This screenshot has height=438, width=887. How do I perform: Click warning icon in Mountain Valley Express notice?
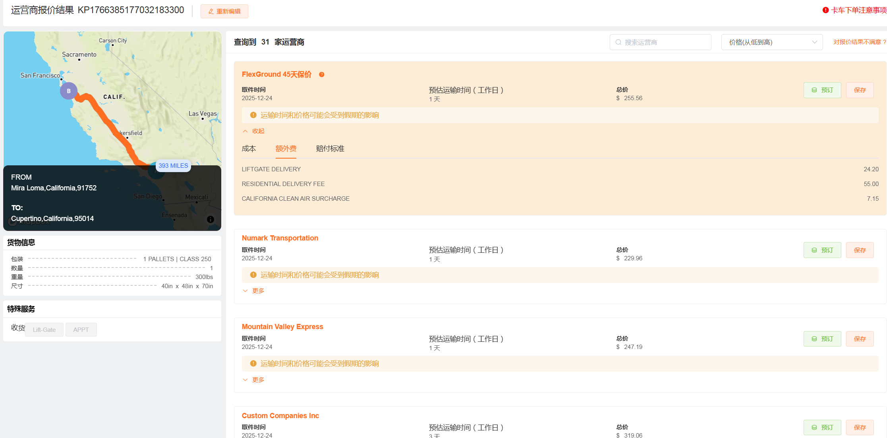pyautogui.click(x=253, y=363)
